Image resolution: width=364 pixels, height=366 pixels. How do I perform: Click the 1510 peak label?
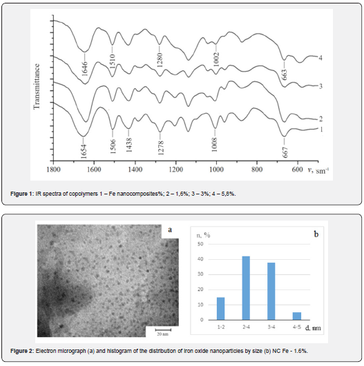pyautogui.click(x=113, y=61)
